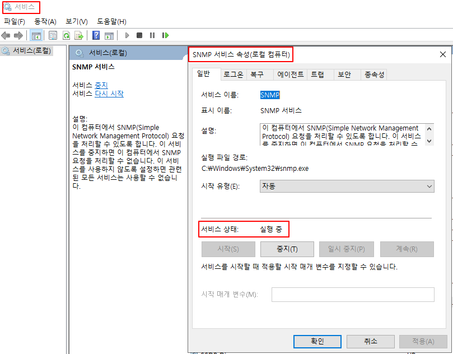Switch to the 로그온 tab
Screen dimensions: 453x354
pos(233,74)
